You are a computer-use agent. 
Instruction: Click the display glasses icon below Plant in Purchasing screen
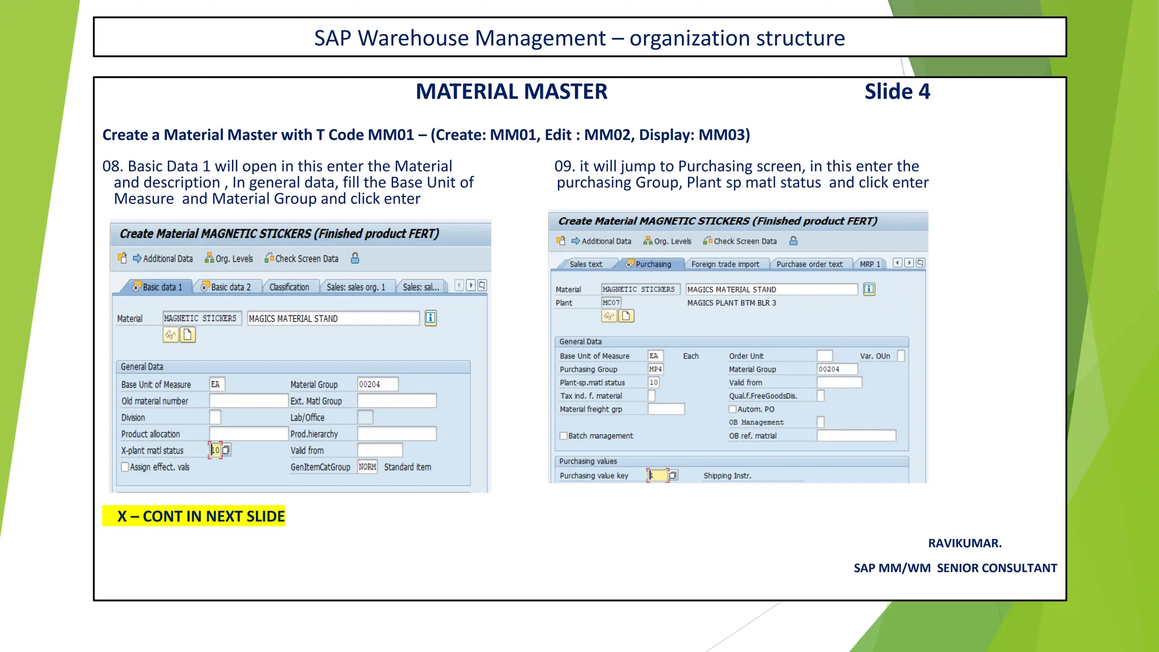[609, 316]
